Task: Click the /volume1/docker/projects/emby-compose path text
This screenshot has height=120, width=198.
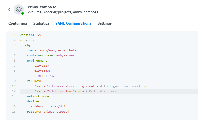Action: point(63,12)
